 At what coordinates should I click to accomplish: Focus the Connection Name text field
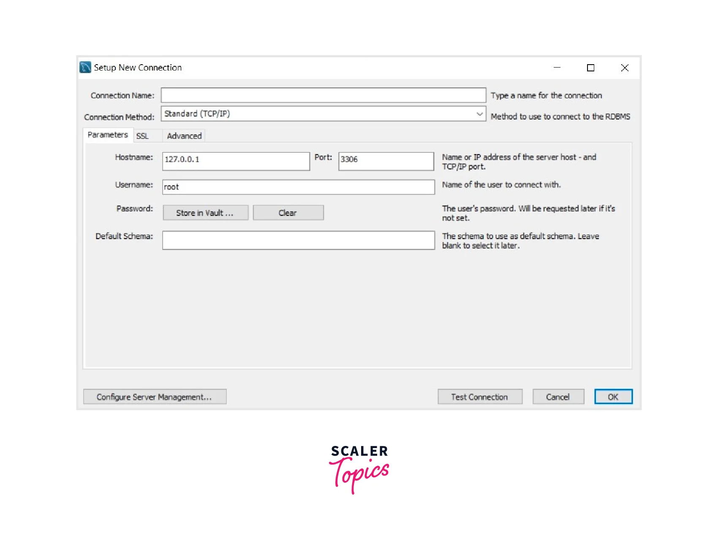323,95
